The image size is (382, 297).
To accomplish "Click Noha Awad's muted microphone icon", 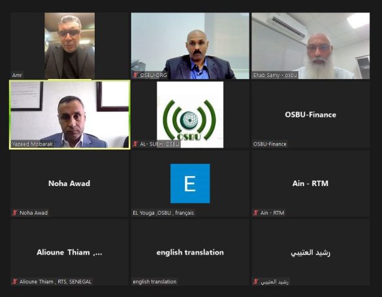I will (x=14, y=213).
